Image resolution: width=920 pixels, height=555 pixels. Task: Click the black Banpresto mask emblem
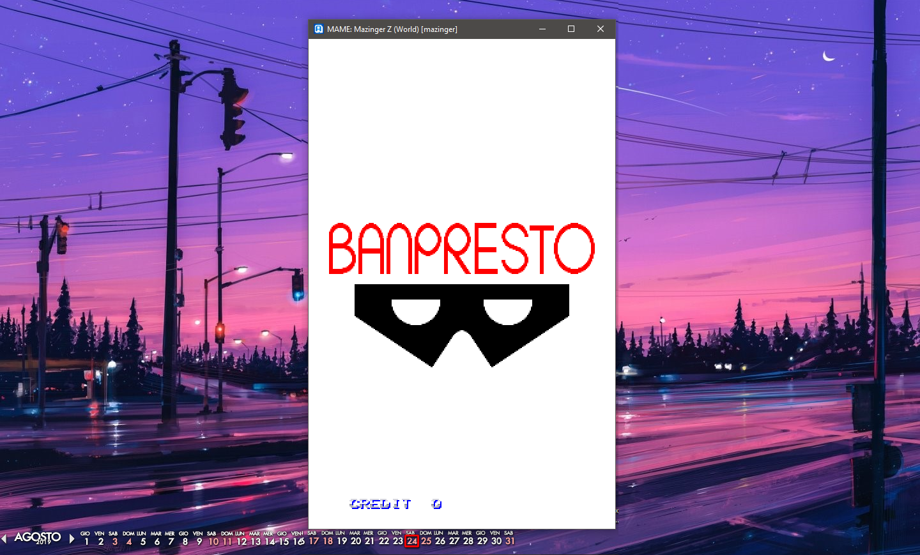click(x=462, y=326)
